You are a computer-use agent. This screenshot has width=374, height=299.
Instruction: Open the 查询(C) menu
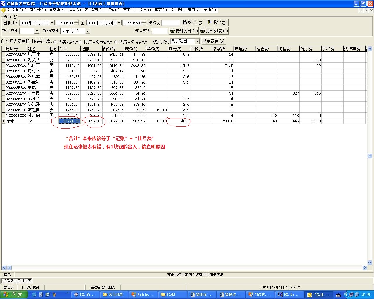[x=129, y=10]
